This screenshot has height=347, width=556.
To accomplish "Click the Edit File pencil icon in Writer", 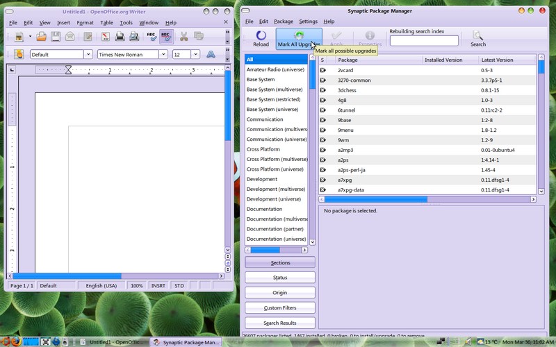I will pyautogui.click(x=88, y=37).
